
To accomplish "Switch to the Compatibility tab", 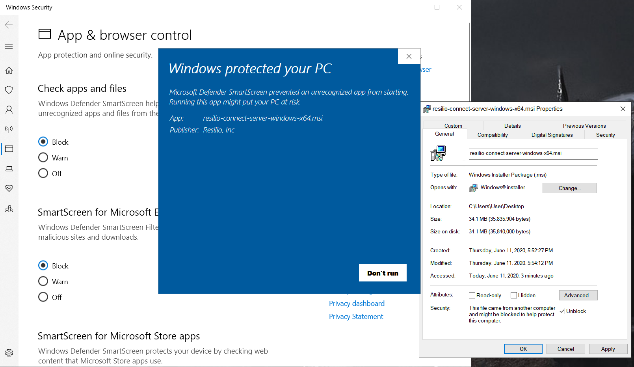I will [493, 135].
